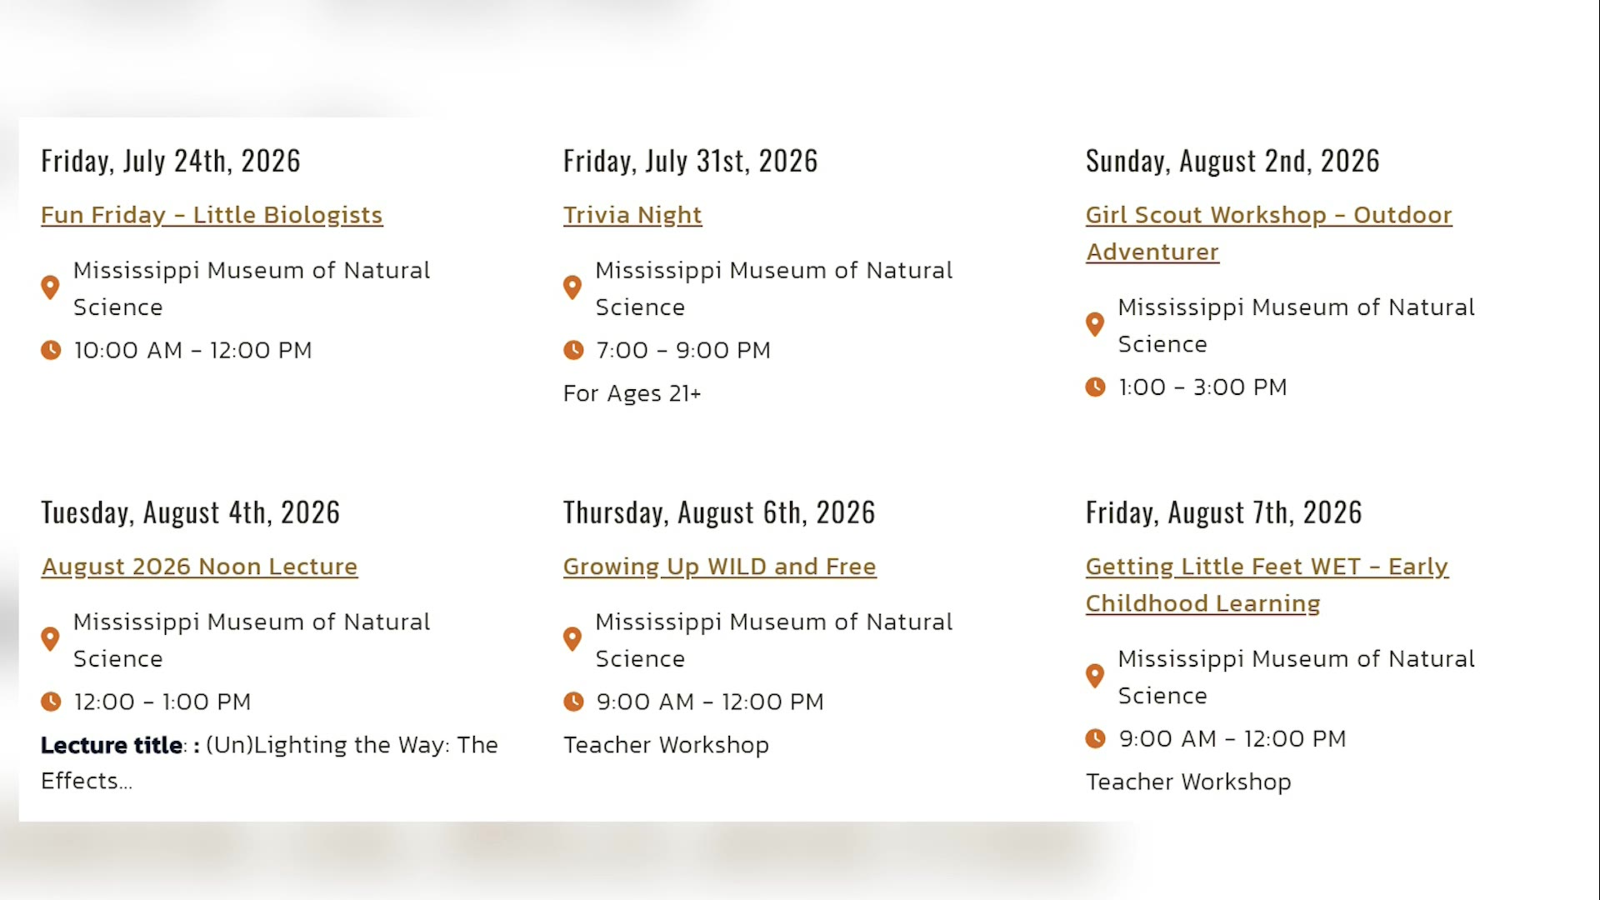Click clock icon beside 10:00 AM - 12:00 PM
Viewport: 1600px width, 900px height.
tap(51, 350)
